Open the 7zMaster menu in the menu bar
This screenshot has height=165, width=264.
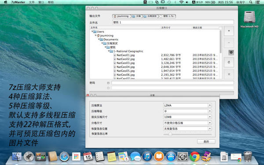[18, 2]
